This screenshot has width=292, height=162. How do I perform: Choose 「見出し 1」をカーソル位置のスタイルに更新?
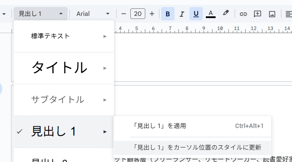coord(192,148)
